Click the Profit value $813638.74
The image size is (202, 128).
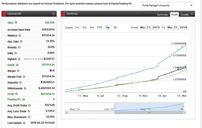click(x=48, y=94)
